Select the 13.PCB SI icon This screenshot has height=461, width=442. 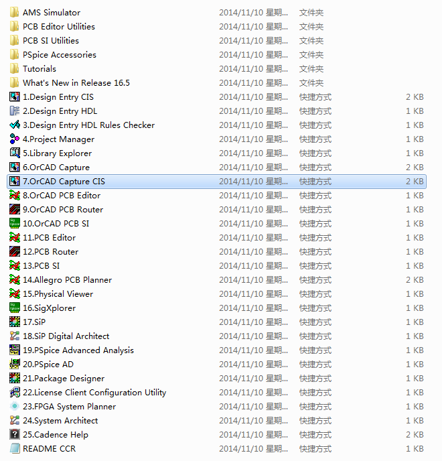(x=15, y=266)
